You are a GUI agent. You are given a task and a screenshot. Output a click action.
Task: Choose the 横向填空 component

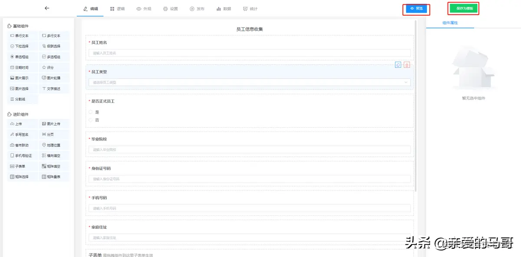pyautogui.click(x=54, y=155)
